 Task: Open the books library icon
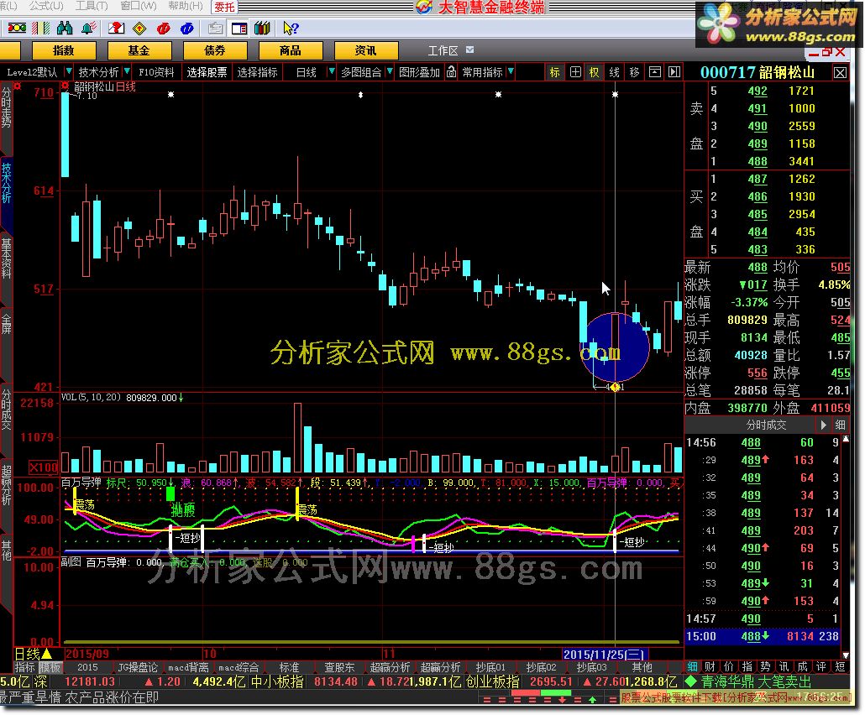[x=262, y=29]
